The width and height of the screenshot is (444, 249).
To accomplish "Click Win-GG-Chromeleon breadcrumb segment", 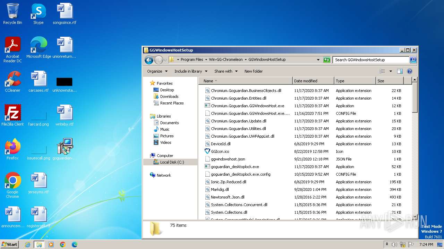I will click(x=226, y=59).
